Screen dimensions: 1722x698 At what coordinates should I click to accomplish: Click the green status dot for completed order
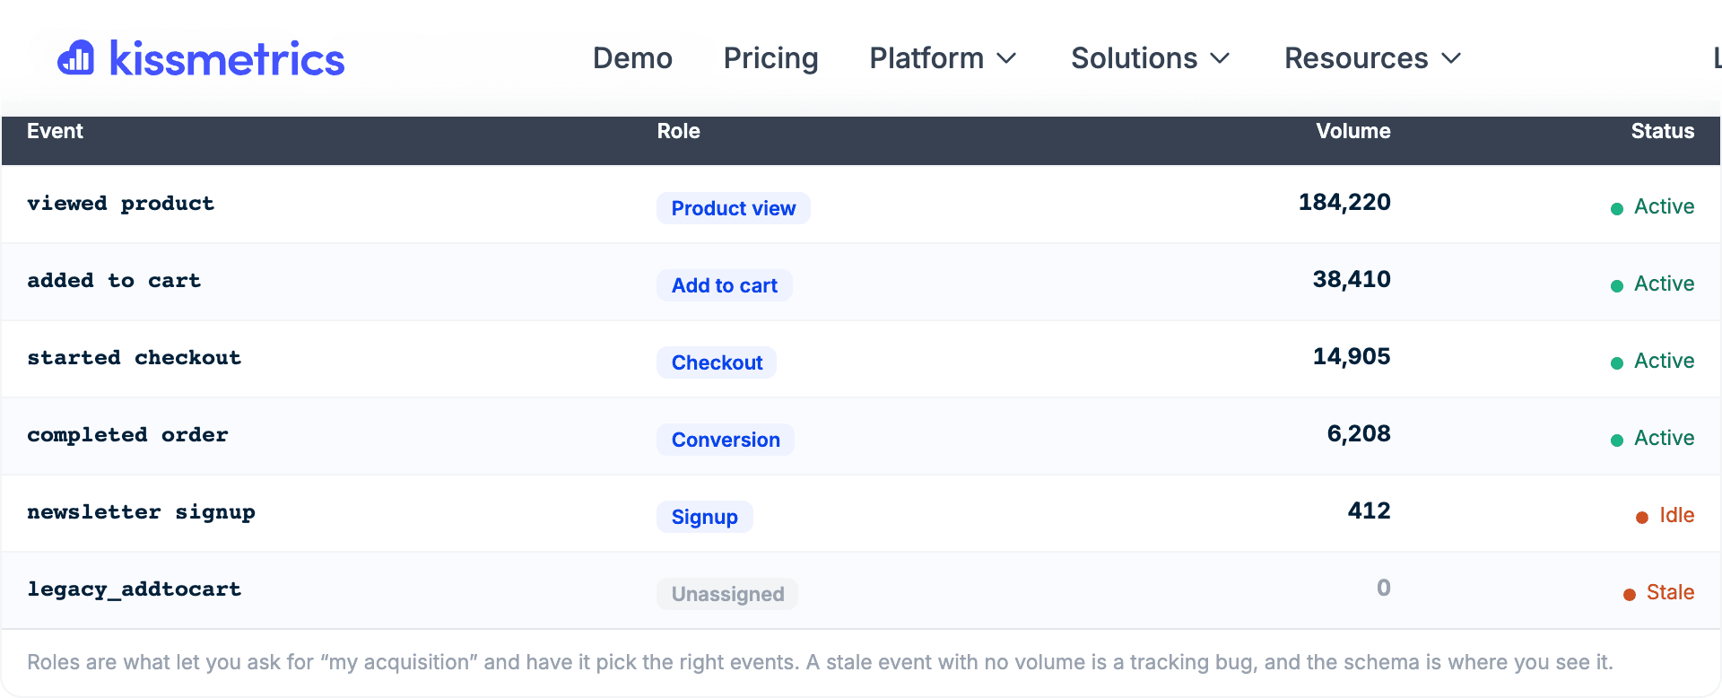pos(1617,441)
